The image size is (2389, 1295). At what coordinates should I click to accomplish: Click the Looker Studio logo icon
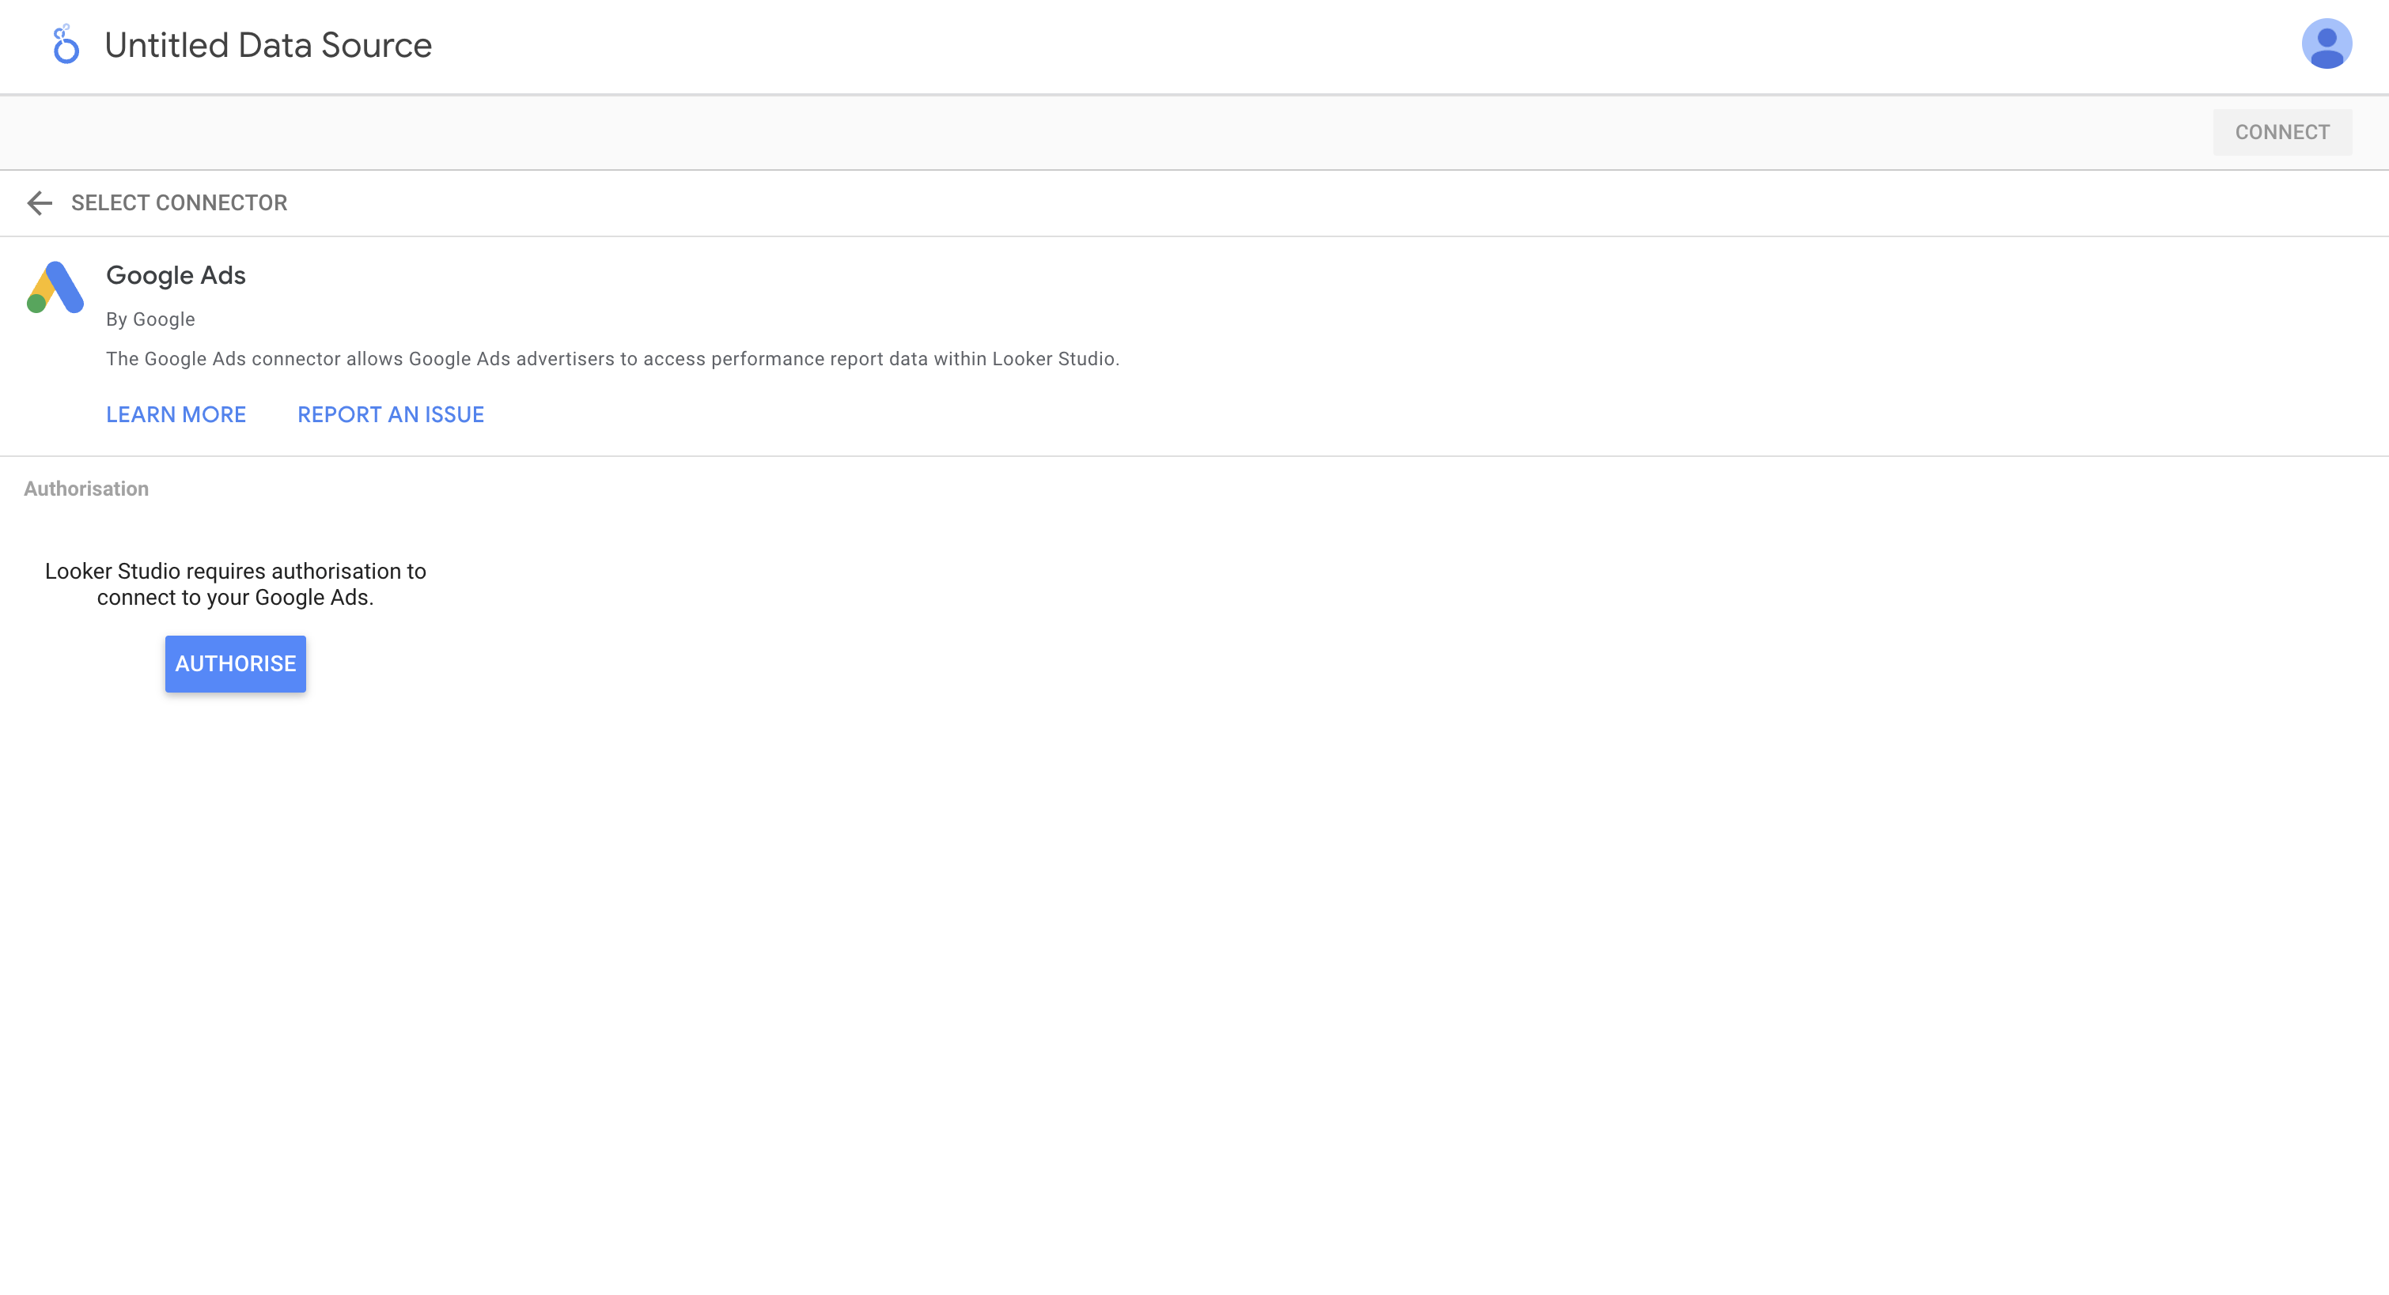click(x=65, y=44)
